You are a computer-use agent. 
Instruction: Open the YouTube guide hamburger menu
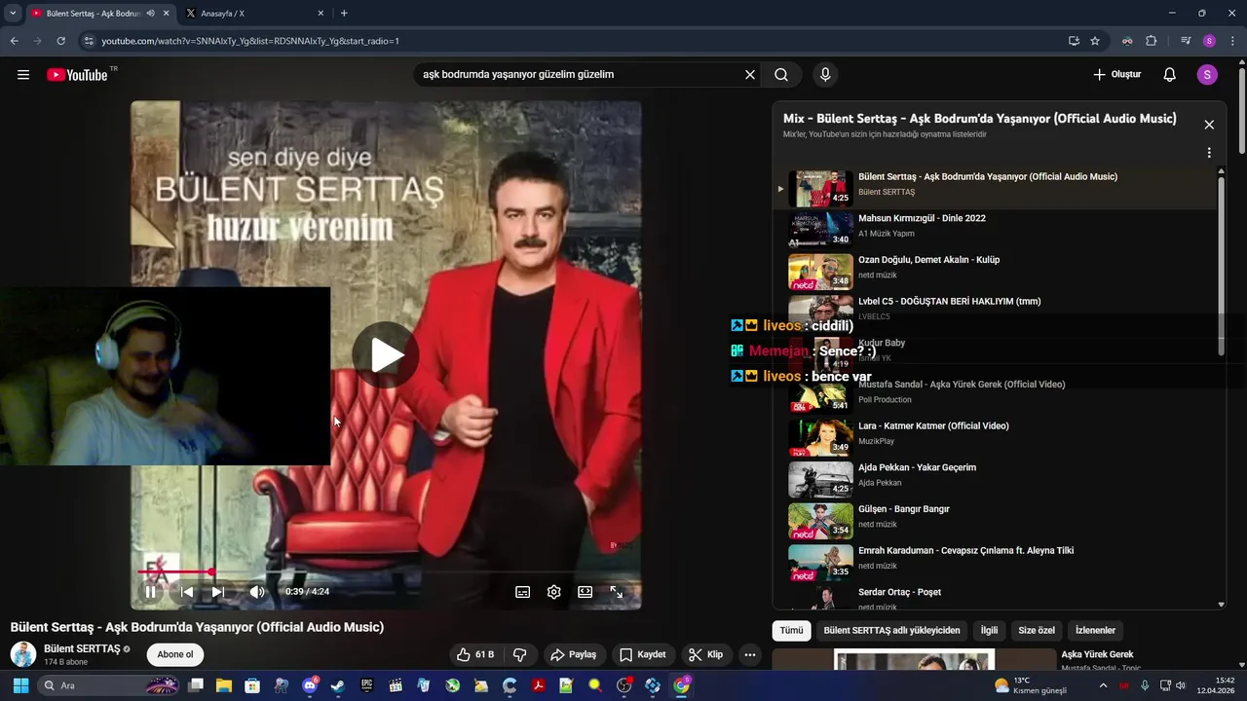coord(23,75)
